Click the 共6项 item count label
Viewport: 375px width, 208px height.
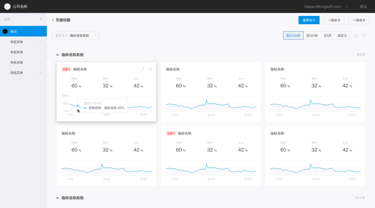(x=361, y=55)
